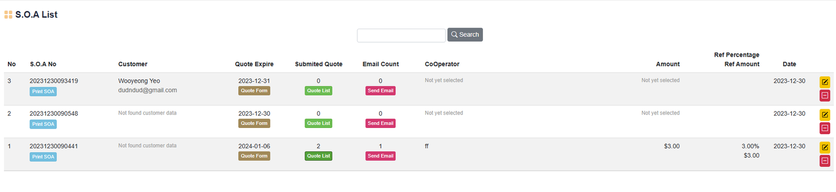Print SOA for 20231230090441

click(43, 157)
